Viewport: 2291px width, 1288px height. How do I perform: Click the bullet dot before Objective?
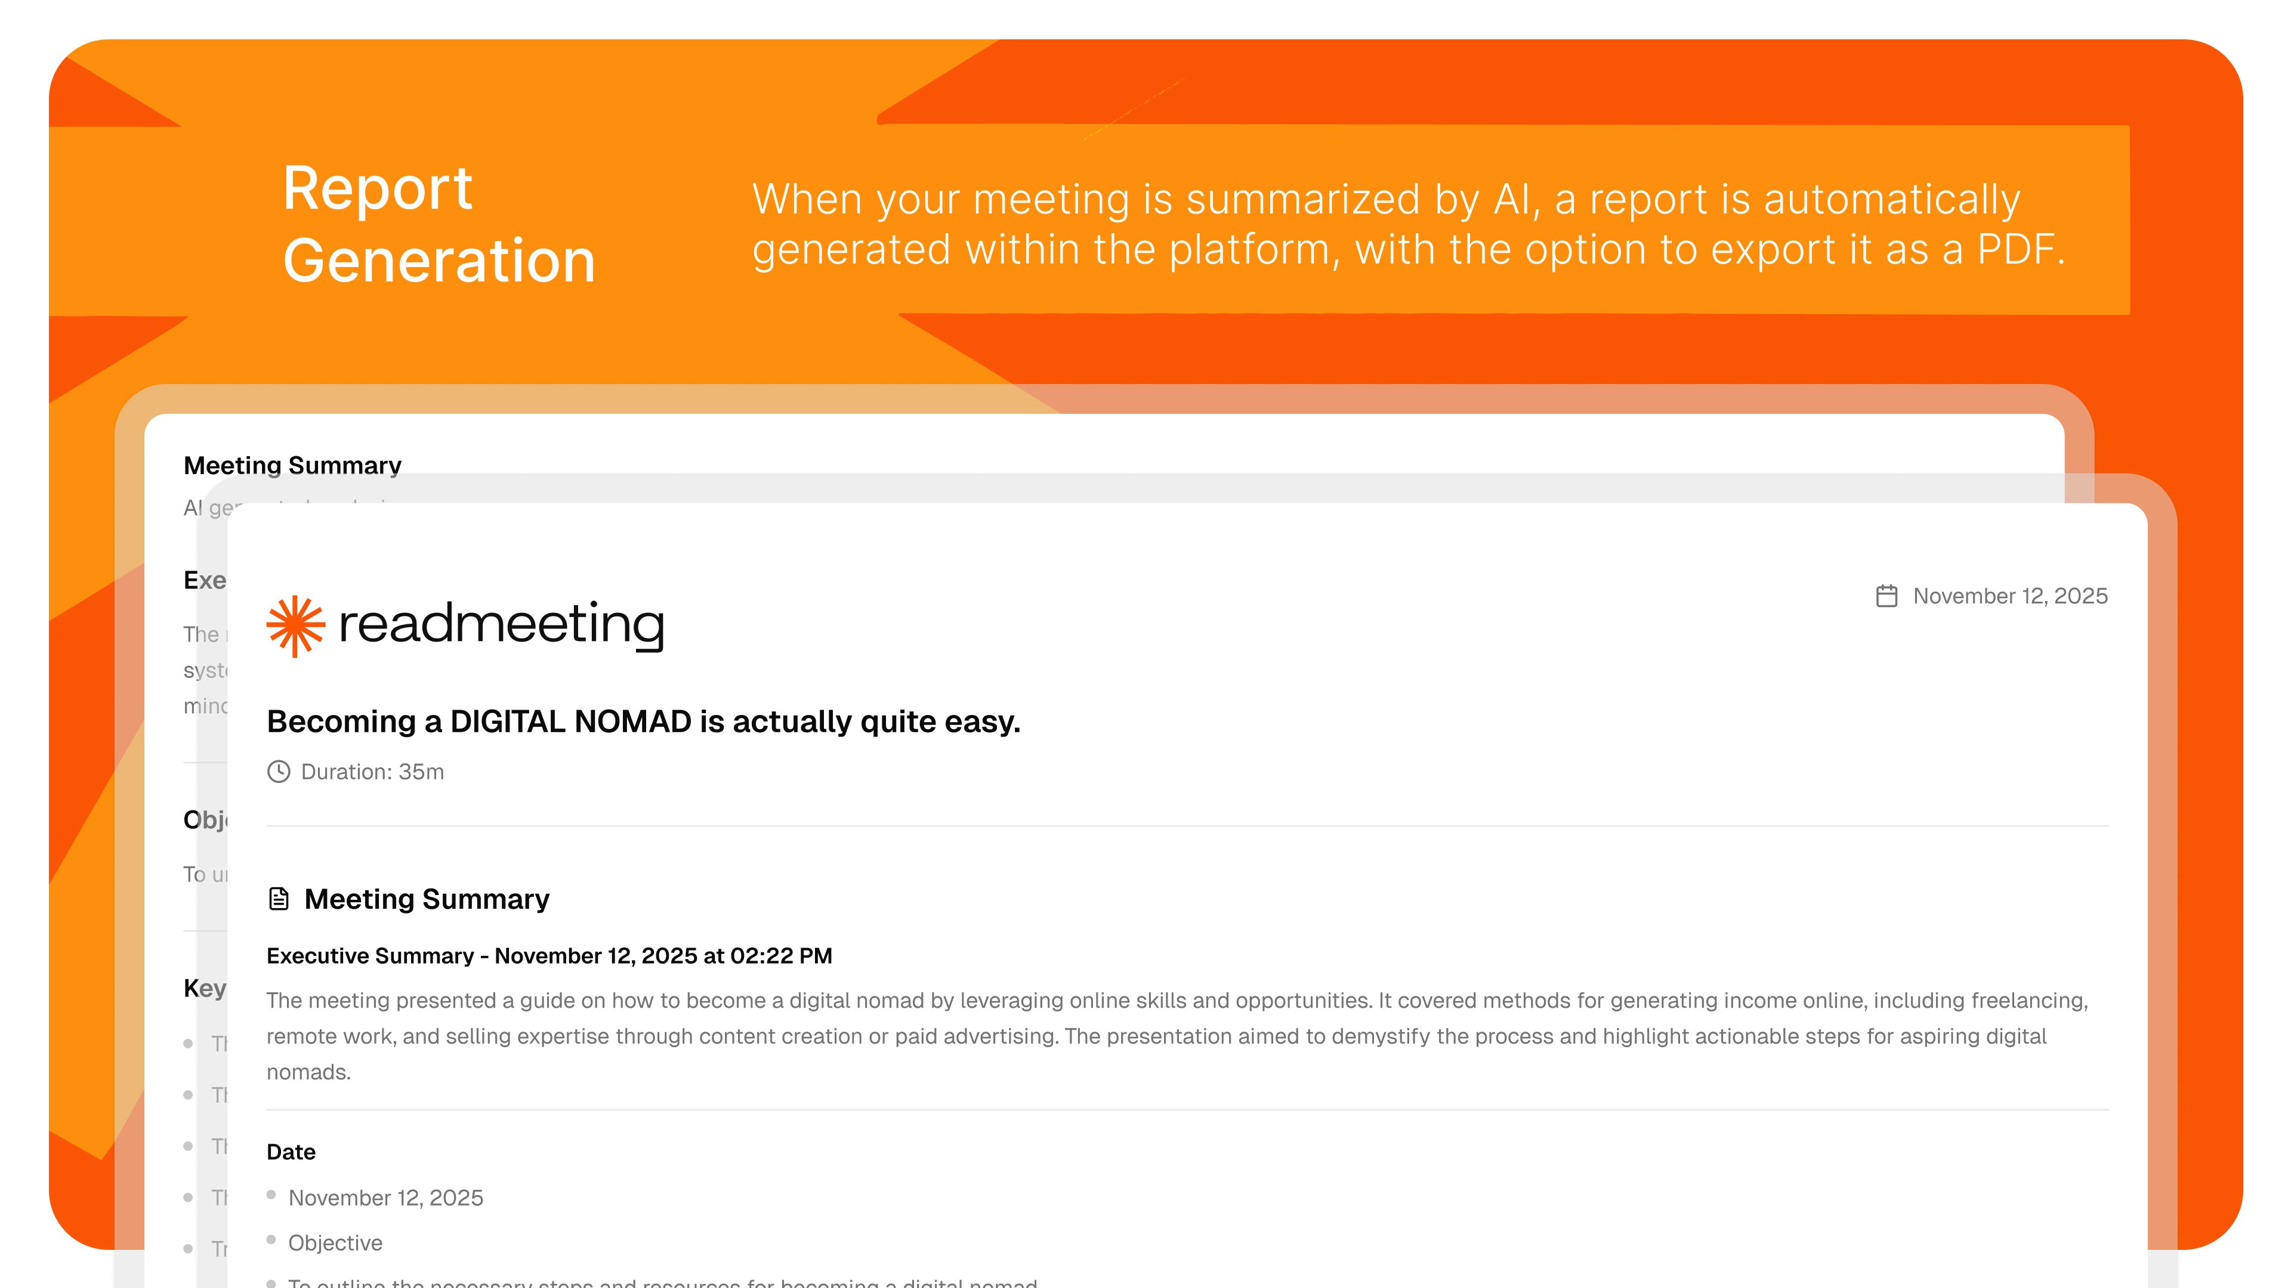point(271,1240)
